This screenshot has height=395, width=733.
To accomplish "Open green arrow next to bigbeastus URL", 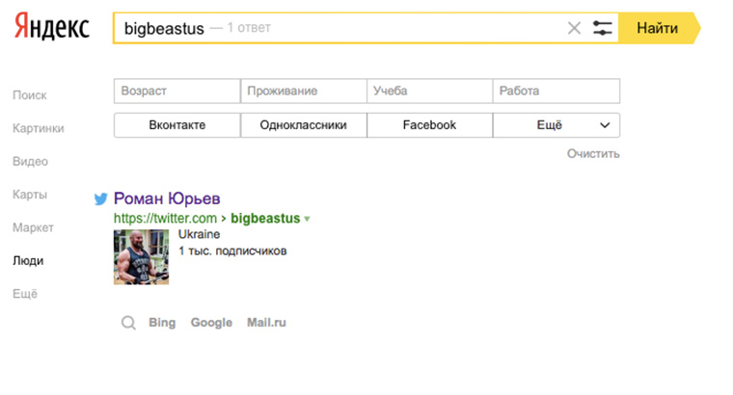I will [x=308, y=219].
